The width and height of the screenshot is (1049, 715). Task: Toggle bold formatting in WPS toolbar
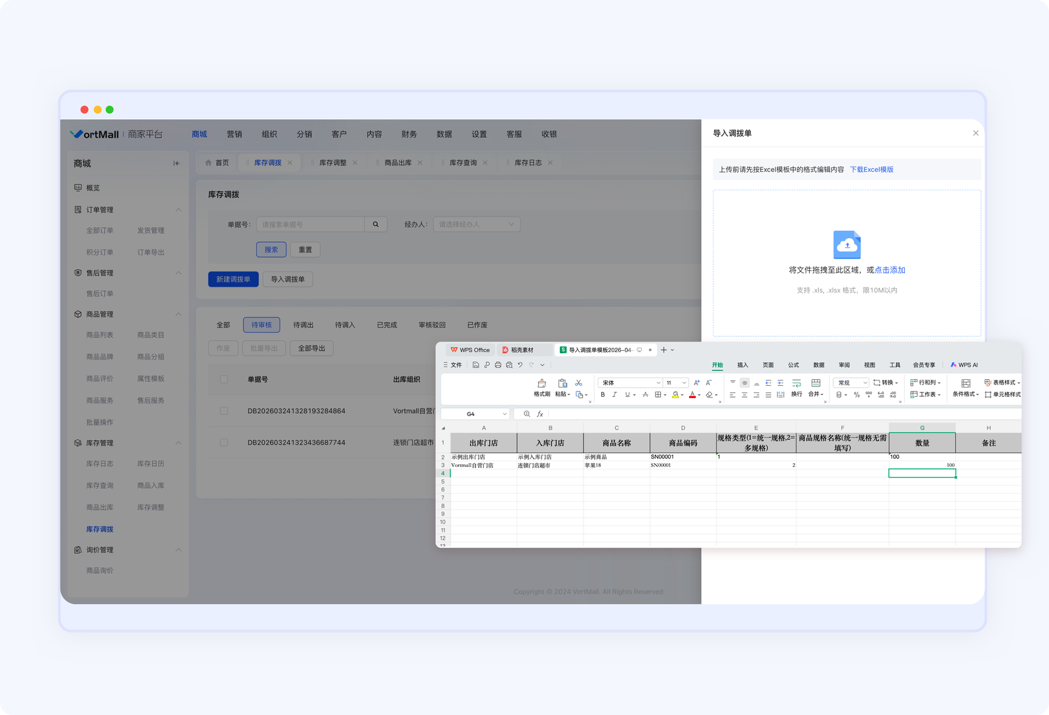603,395
